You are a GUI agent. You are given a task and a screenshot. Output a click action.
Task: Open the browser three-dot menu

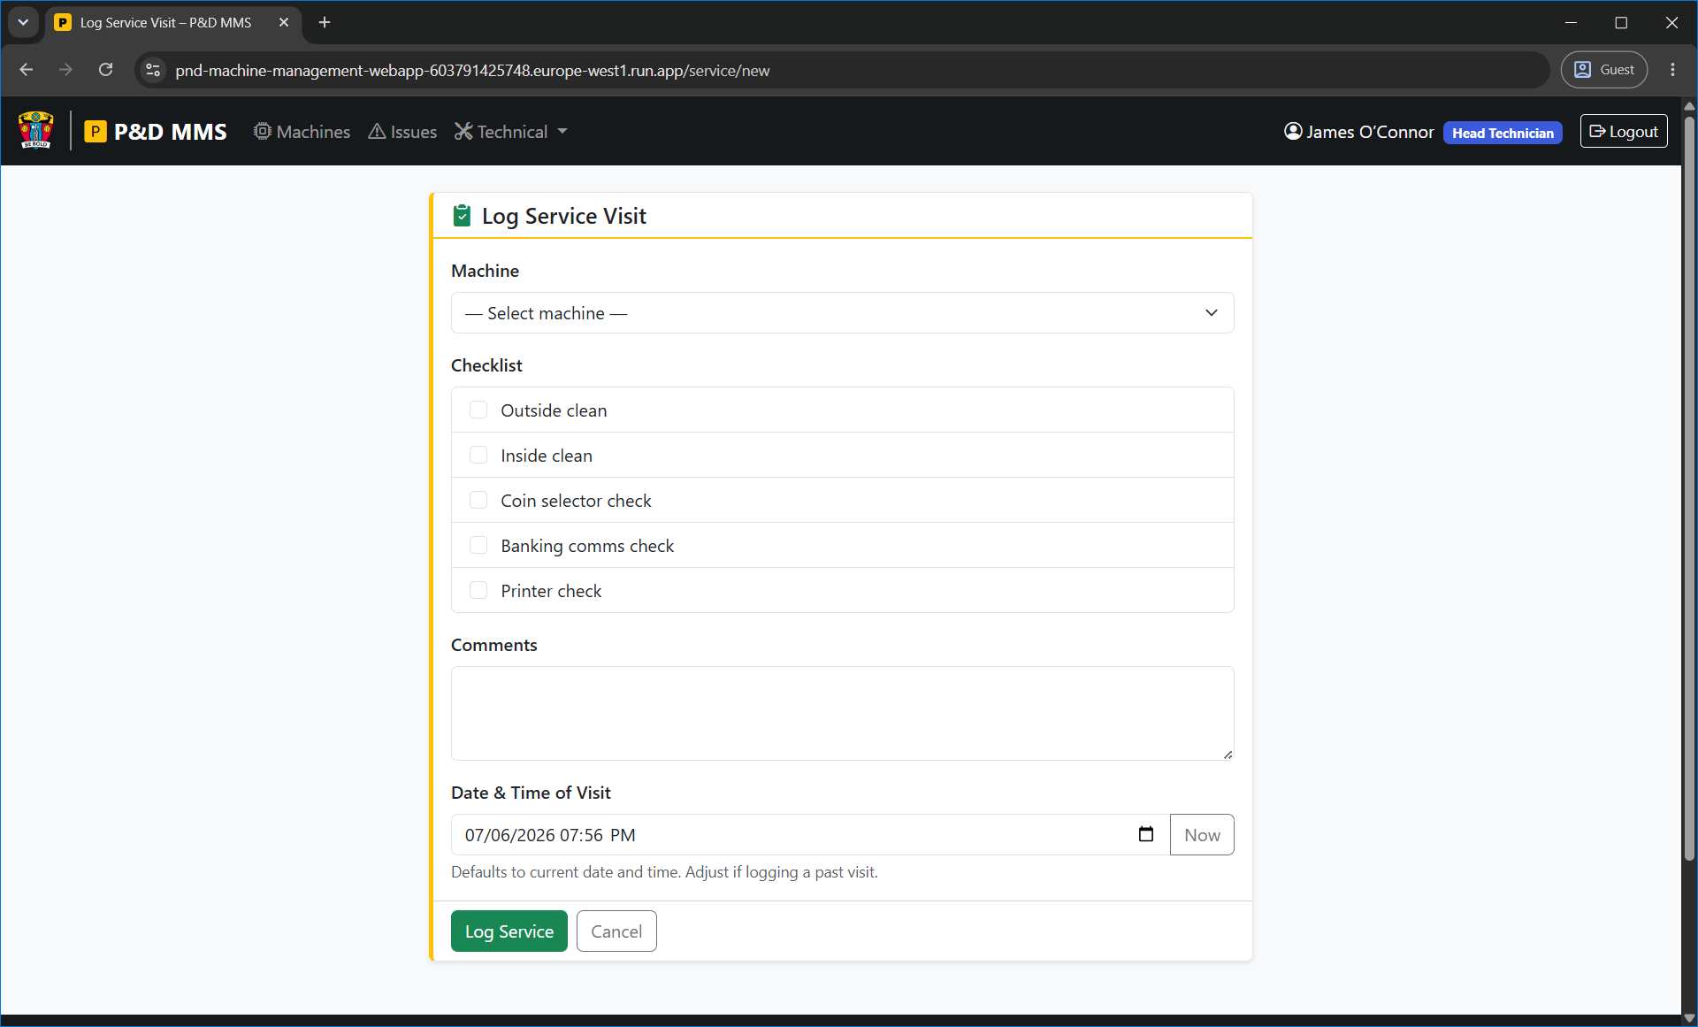coord(1672,70)
